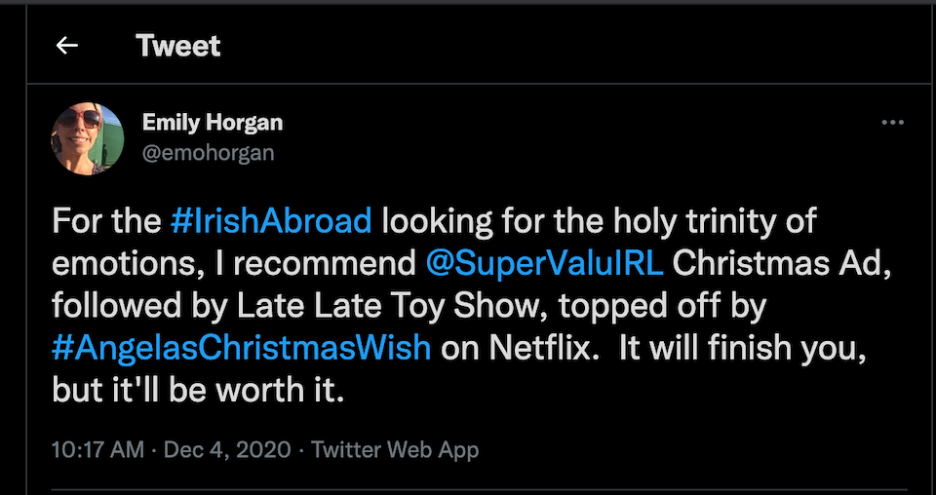Open the three-dot more options menu
Viewport: 936px width, 495px height.
coord(892,123)
